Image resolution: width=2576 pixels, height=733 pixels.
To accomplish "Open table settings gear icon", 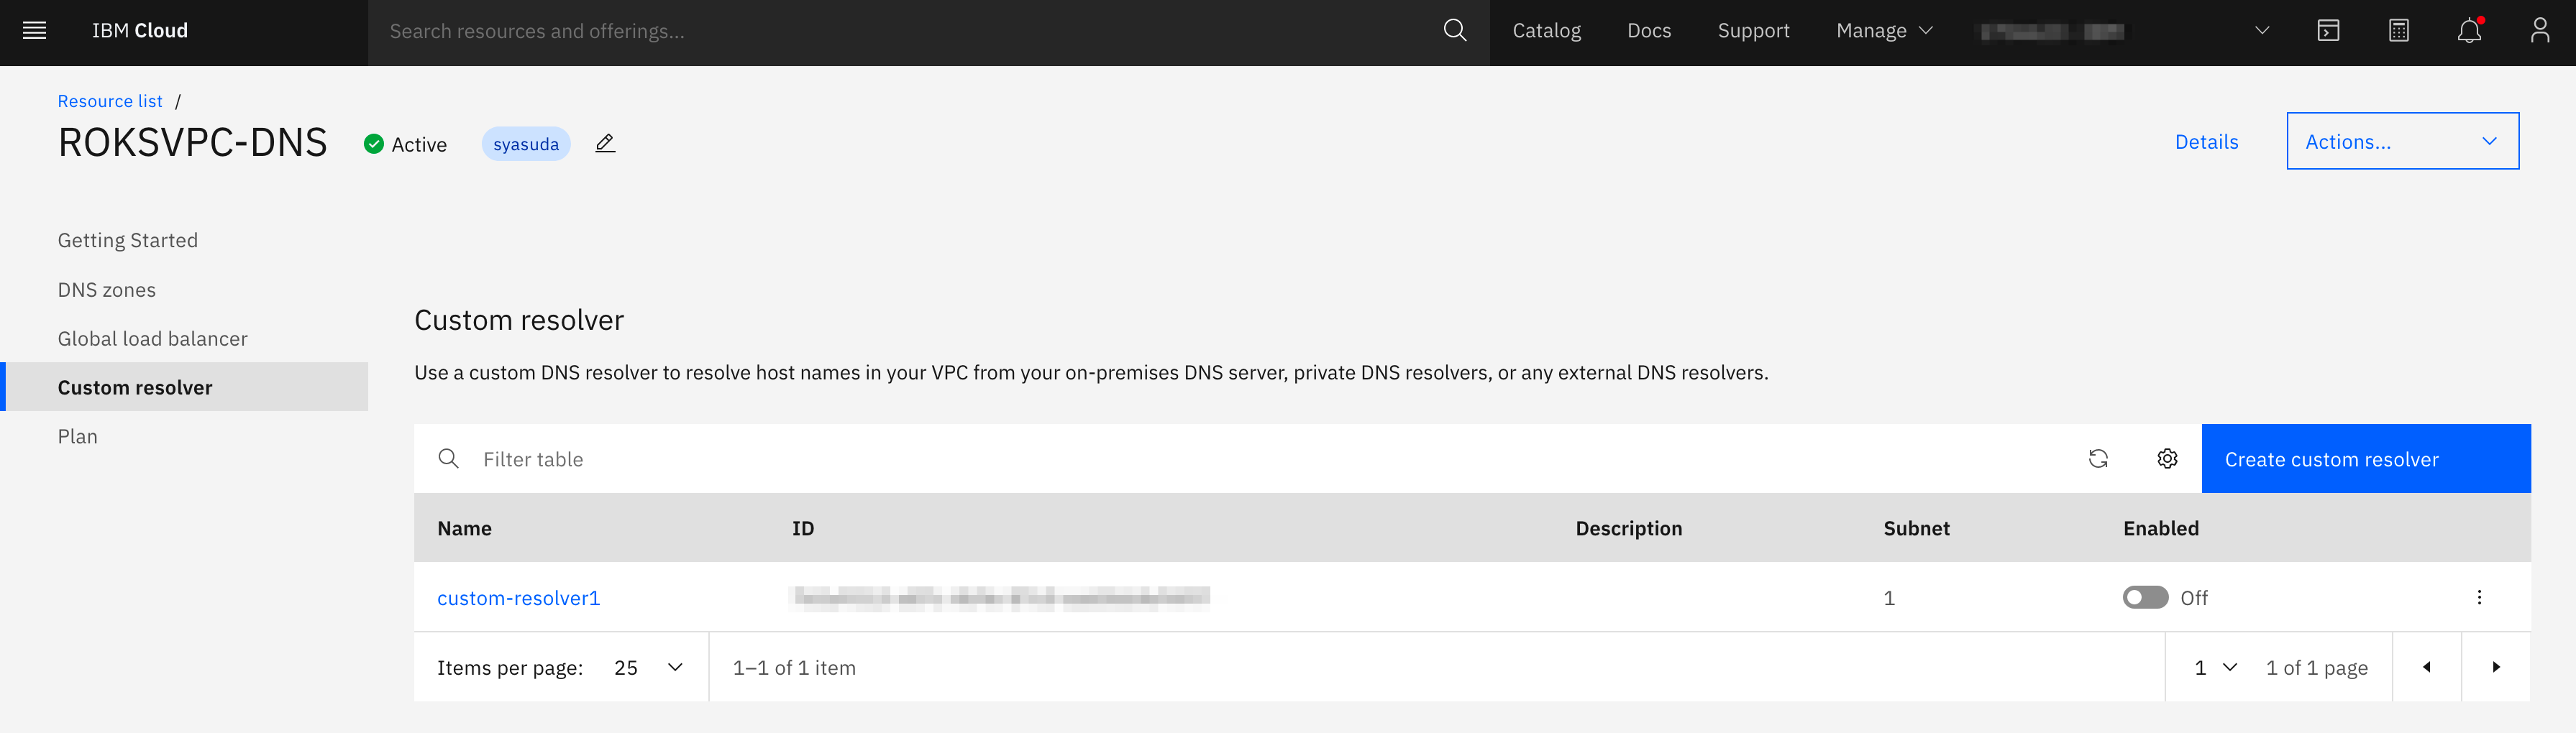I will (2167, 458).
